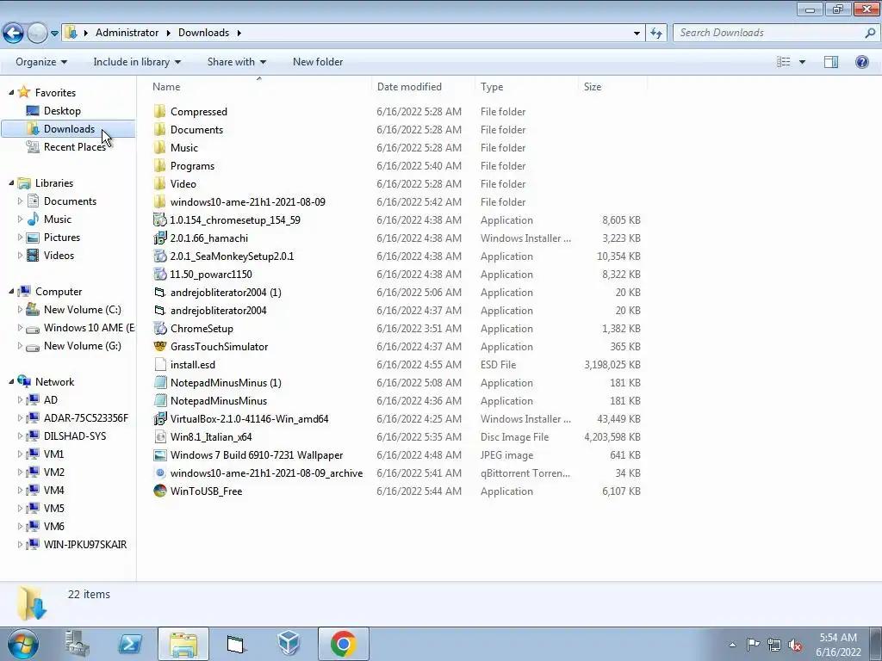Image resolution: width=882 pixels, height=661 pixels.
Task: Select the Win8.1_Italian_x64 disc image icon
Action: pyautogui.click(x=160, y=436)
